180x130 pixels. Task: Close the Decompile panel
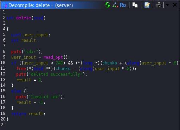click(x=175, y=5)
